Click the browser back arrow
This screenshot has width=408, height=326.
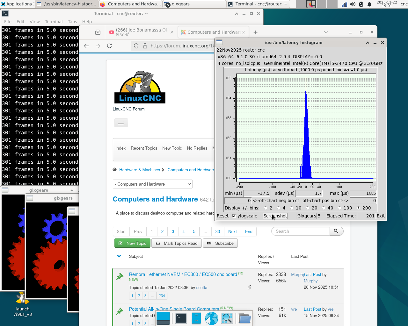86,46
